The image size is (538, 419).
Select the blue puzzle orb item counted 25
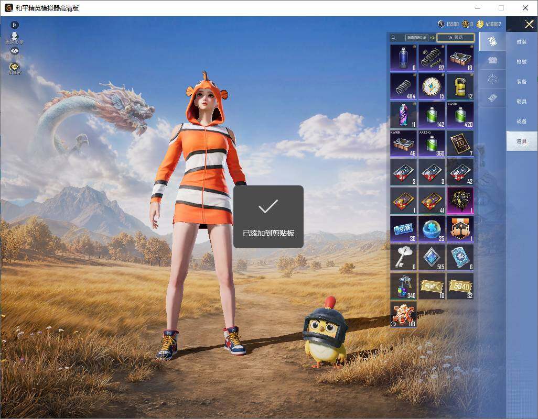432,229
